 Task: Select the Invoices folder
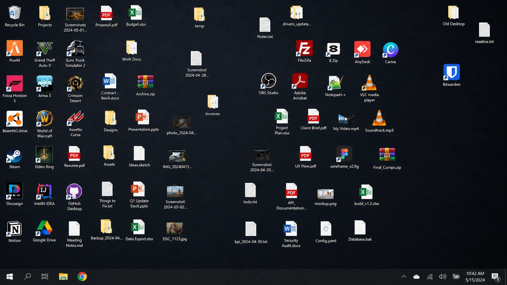point(213,102)
